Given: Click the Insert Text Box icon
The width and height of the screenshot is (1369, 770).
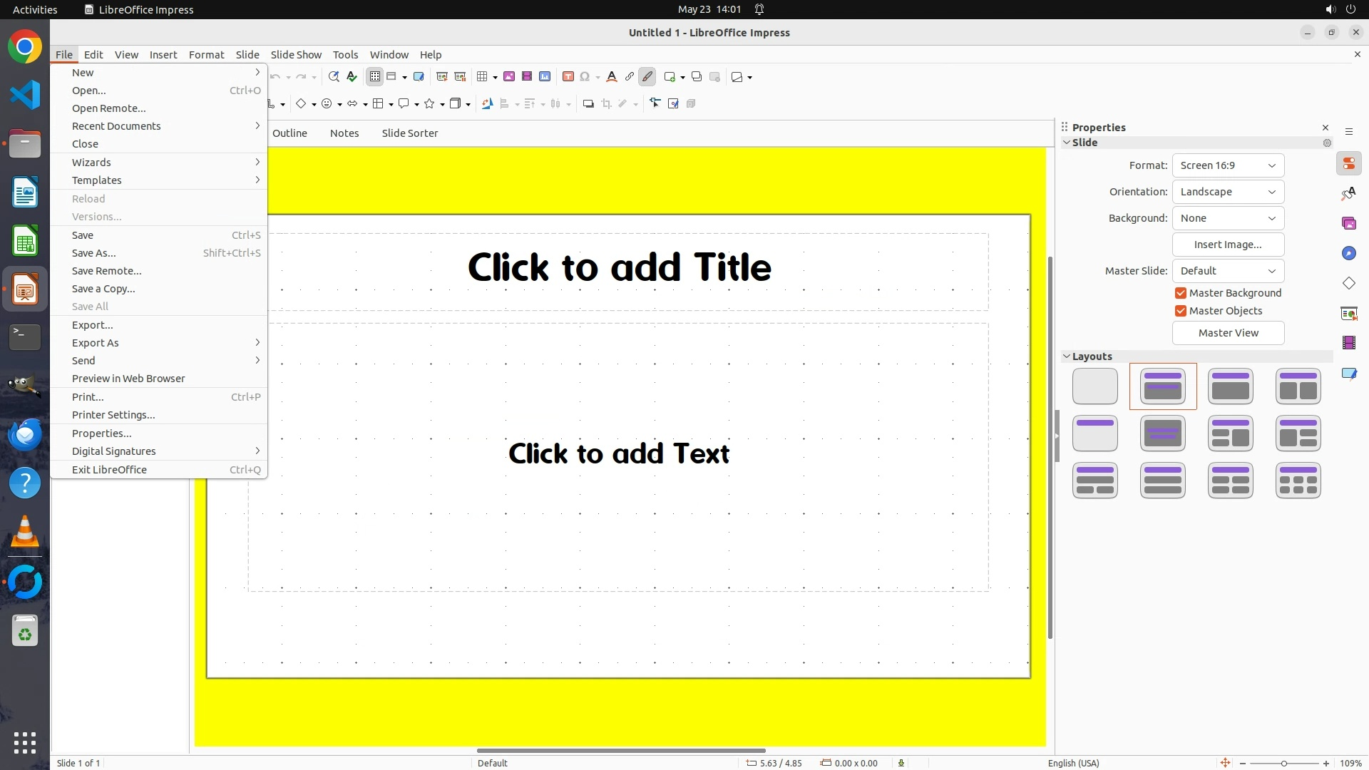Looking at the screenshot, I should [568, 77].
